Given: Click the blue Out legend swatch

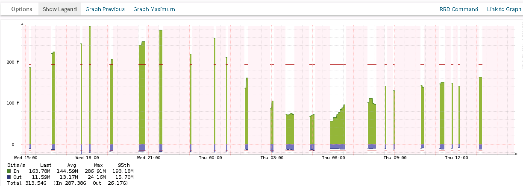Looking at the screenshot, I should [9, 177].
